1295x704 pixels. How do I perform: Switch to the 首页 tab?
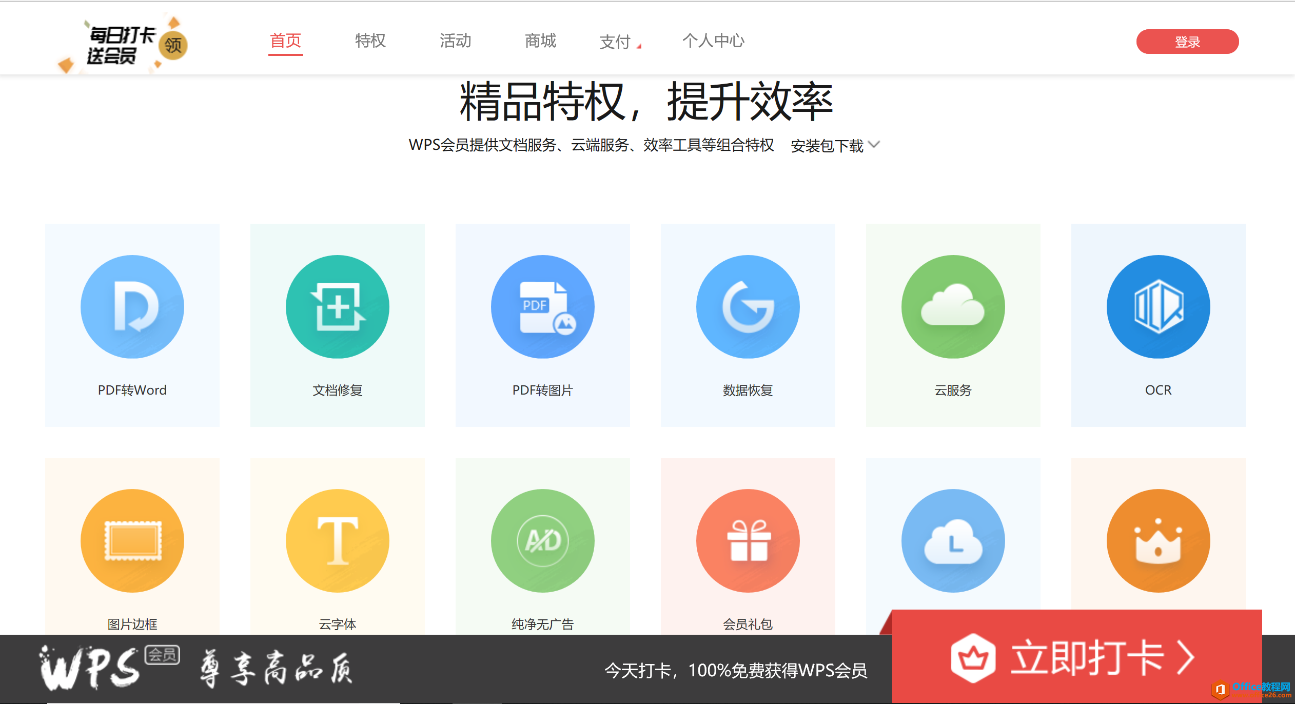click(x=285, y=41)
